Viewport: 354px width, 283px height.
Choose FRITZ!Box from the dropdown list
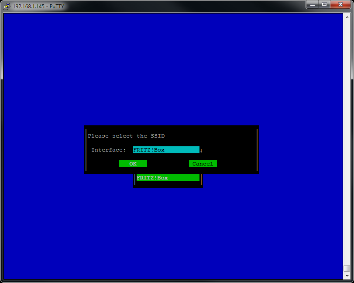tap(168, 178)
